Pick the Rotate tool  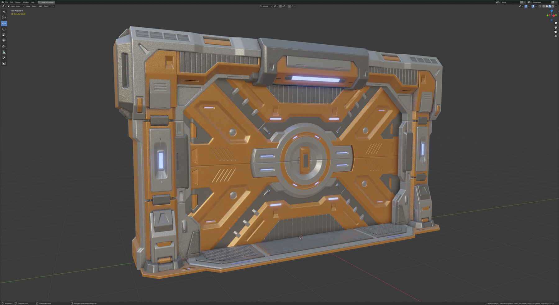click(x=4, y=29)
